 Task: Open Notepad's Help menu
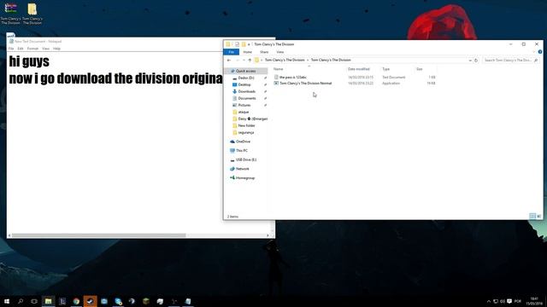[56, 49]
